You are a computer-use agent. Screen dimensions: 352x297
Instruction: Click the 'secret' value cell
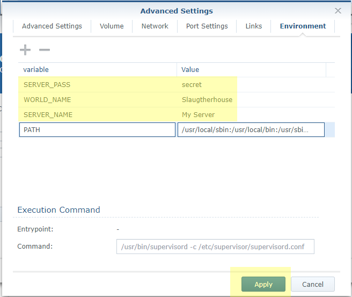click(252, 85)
